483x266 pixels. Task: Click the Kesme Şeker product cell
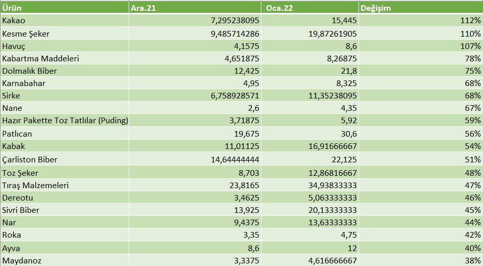coord(64,34)
